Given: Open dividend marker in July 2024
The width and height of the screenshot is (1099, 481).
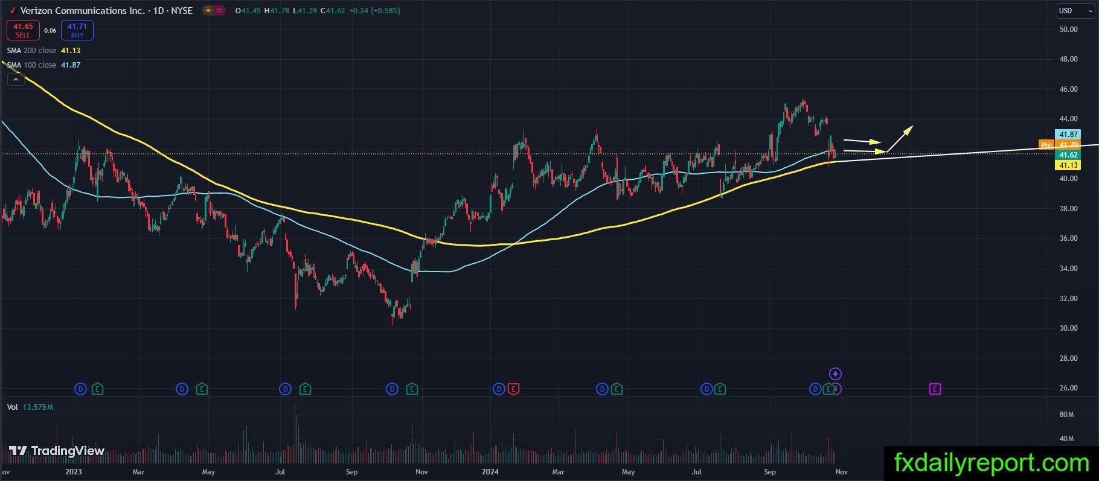Looking at the screenshot, I should (x=706, y=389).
